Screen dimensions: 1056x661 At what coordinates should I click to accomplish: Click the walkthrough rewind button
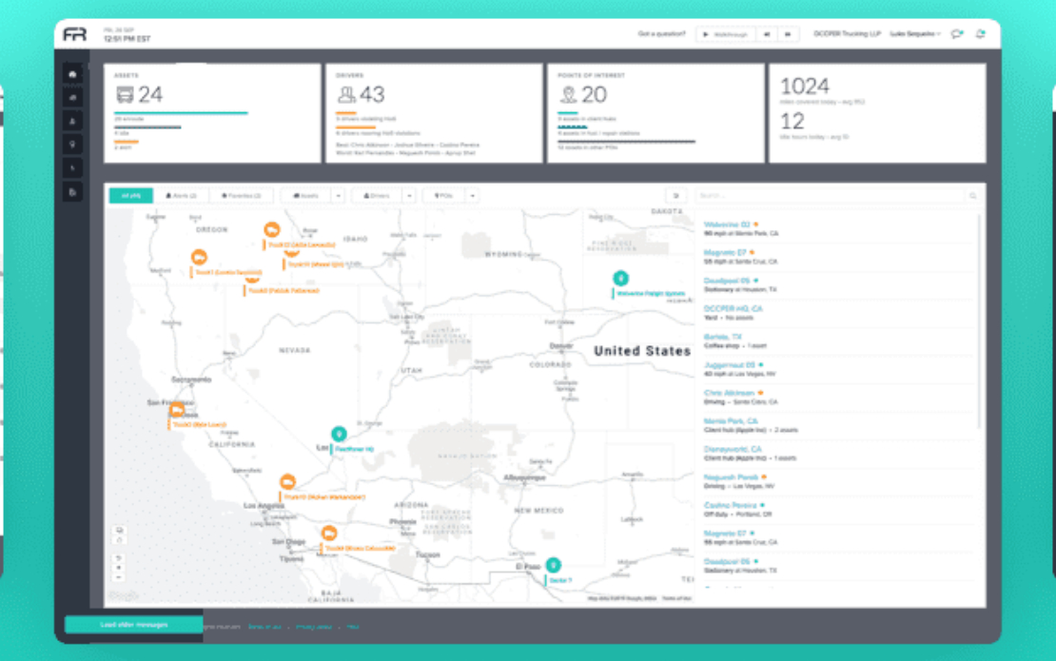coord(767,34)
